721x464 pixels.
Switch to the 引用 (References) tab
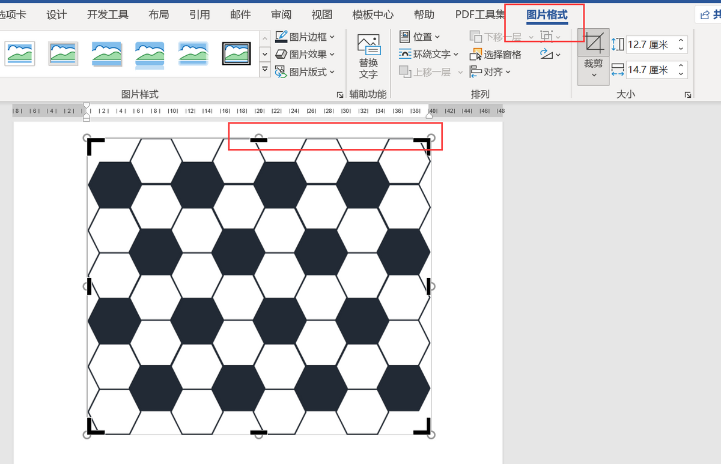pos(199,14)
